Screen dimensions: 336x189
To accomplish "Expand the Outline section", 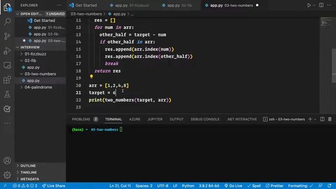I will pyautogui.click(x=41, y=166).
